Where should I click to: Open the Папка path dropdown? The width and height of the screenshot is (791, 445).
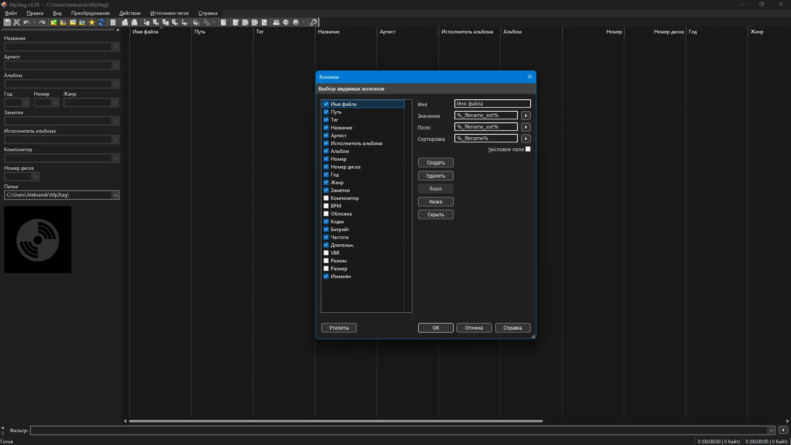115,195
